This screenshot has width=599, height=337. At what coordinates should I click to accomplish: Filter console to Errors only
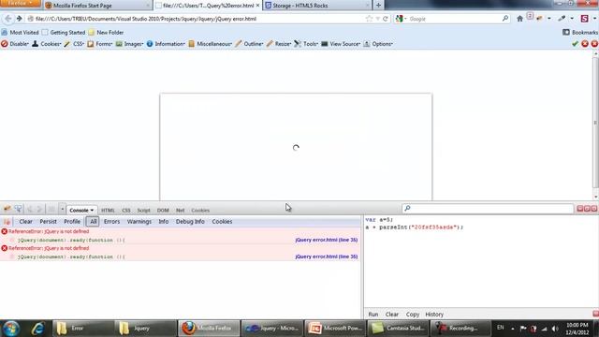point(111,222)
